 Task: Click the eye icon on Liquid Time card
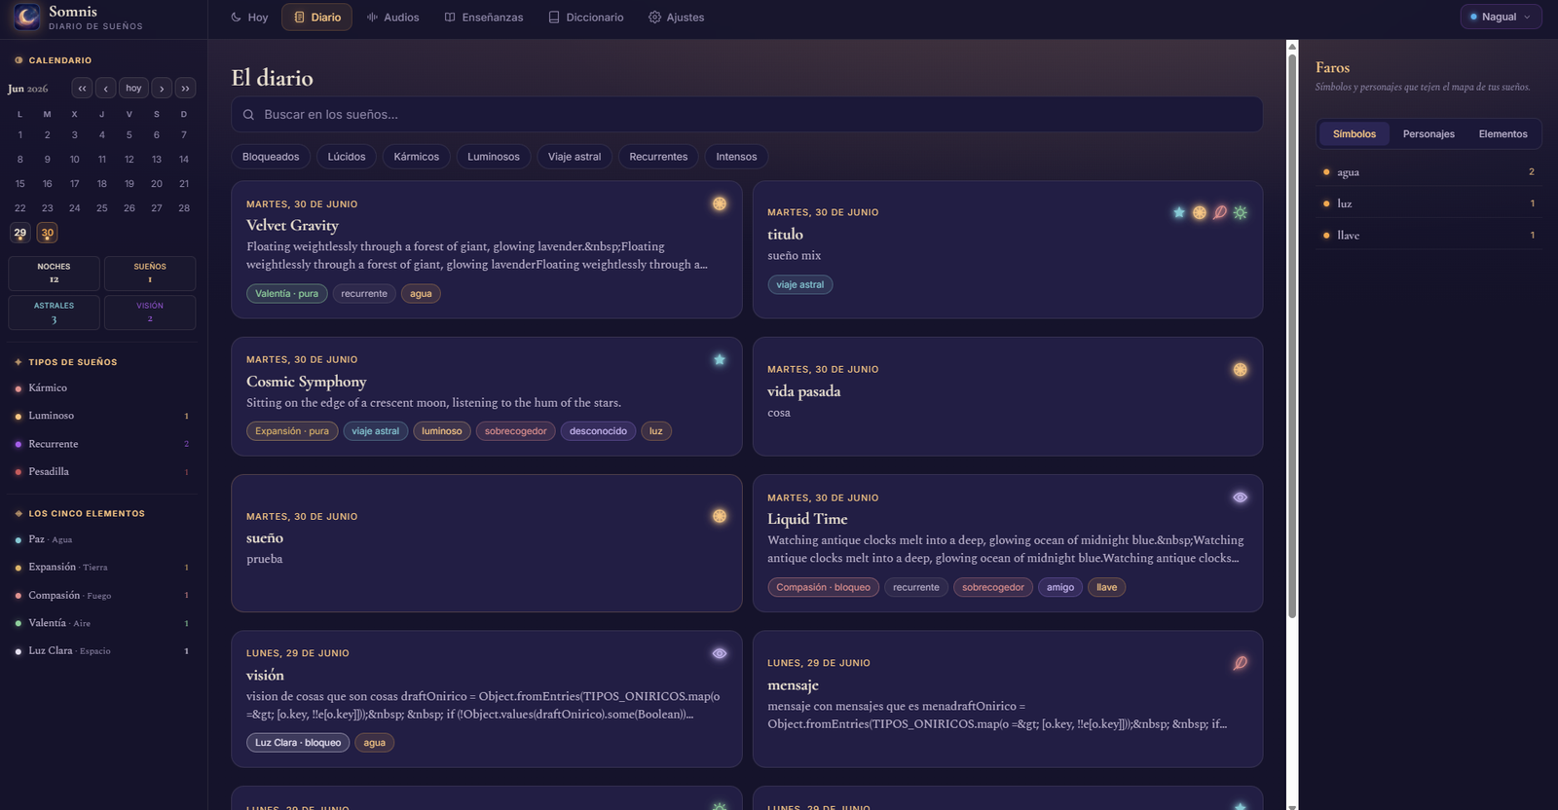tap(1240, 497)
